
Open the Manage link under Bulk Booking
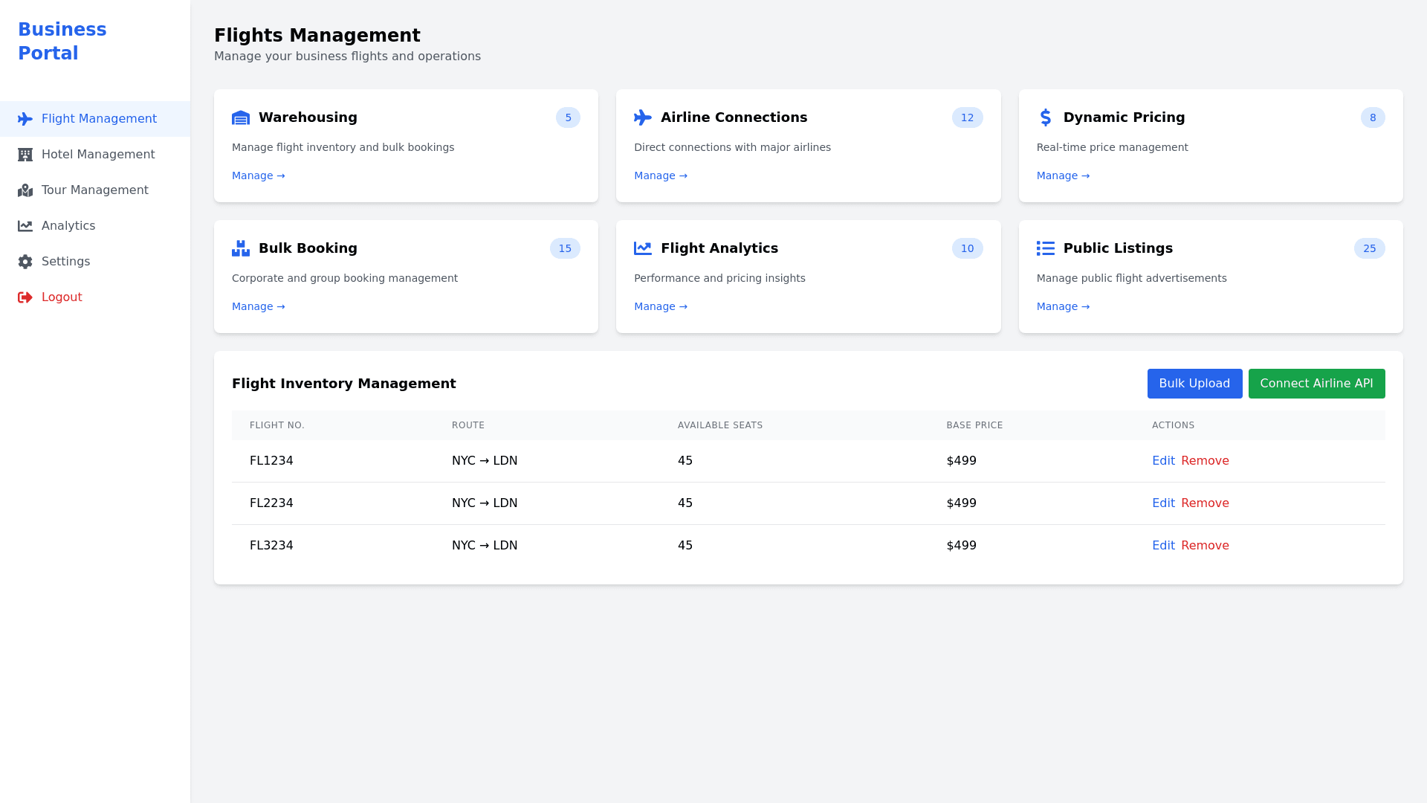258,307
